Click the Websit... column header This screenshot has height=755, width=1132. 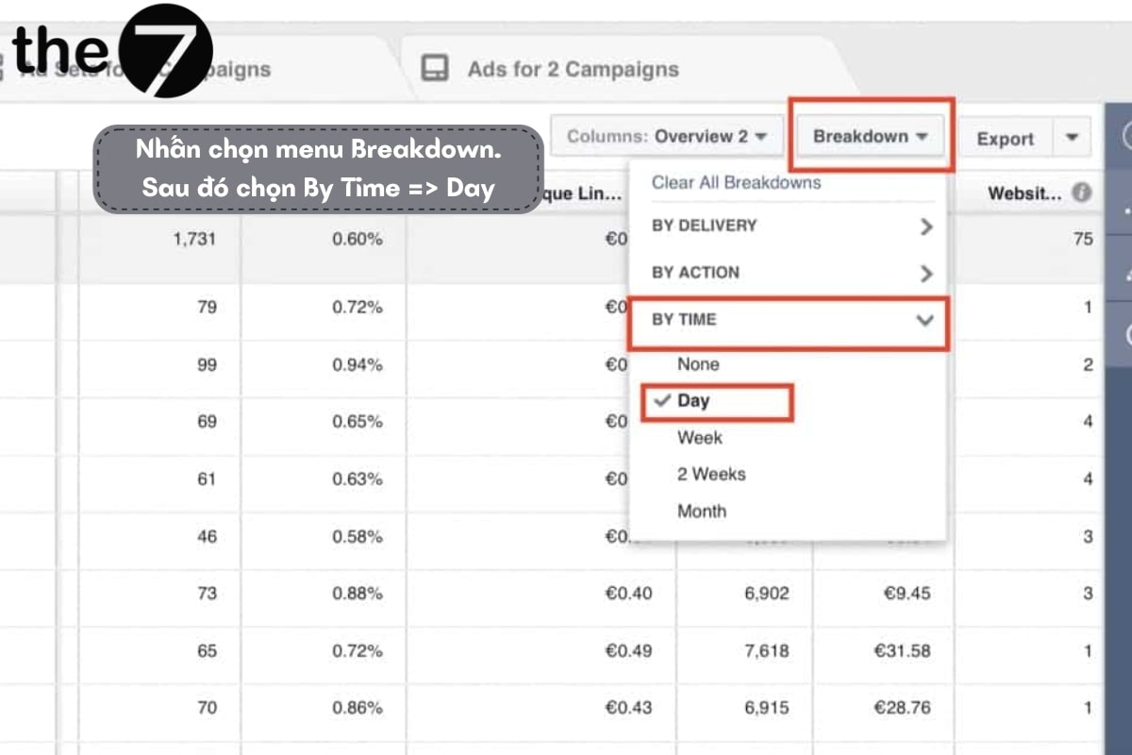[x=1024, y=193]
